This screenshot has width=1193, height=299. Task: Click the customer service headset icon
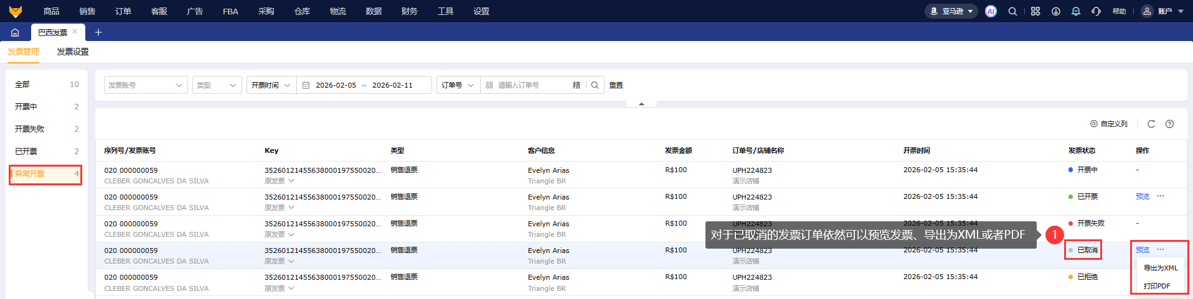point(1096,11)
